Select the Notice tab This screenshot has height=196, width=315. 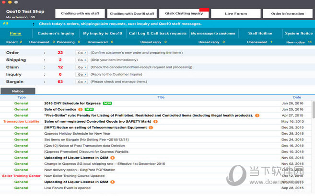[18, 91]
